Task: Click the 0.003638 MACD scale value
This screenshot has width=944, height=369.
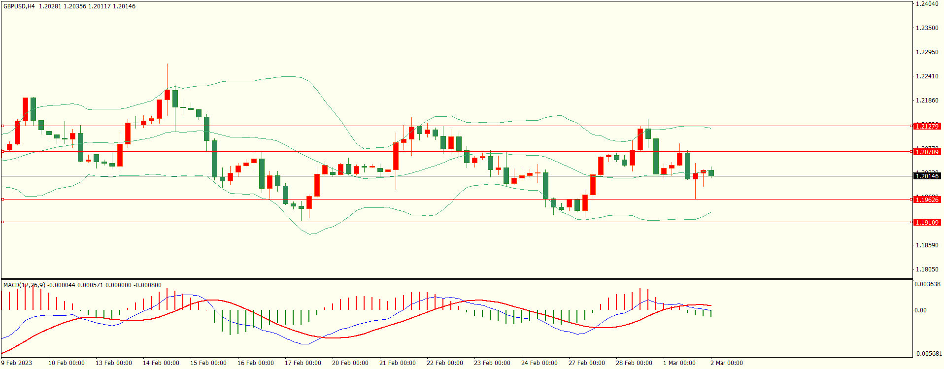Action: [x=927, y=284]
